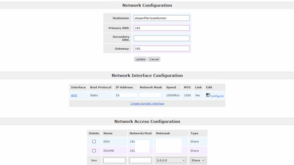This screenshot has width=294, height=165.
Task: Tick the Delete checkbox for ESXi
Action: [x=94, y=142]
